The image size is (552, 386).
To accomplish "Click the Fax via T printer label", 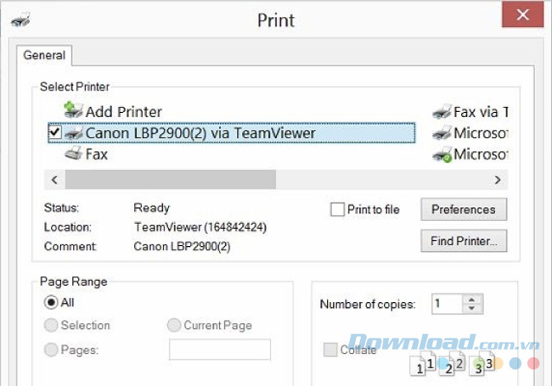I will (x=481, y=112).
